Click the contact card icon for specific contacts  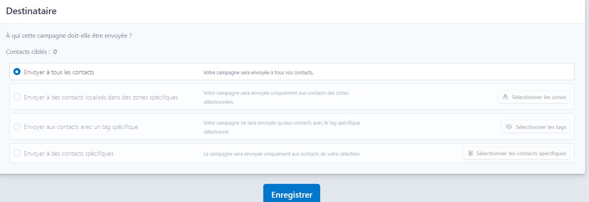click(470, 153)
